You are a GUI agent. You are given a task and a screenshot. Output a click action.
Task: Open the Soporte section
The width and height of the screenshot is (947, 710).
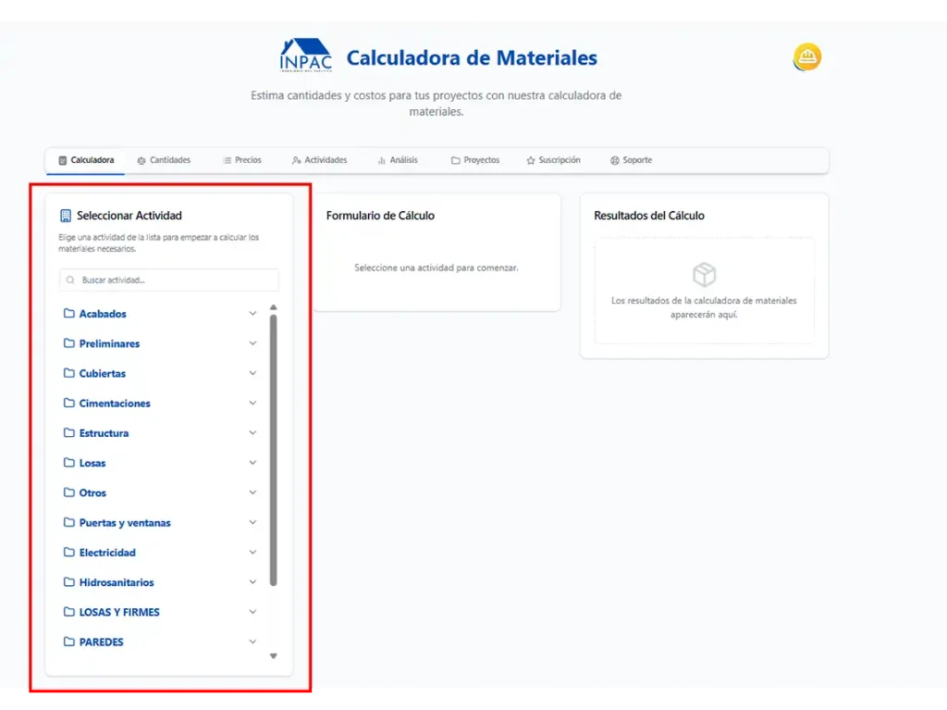(x=631, y=159)
